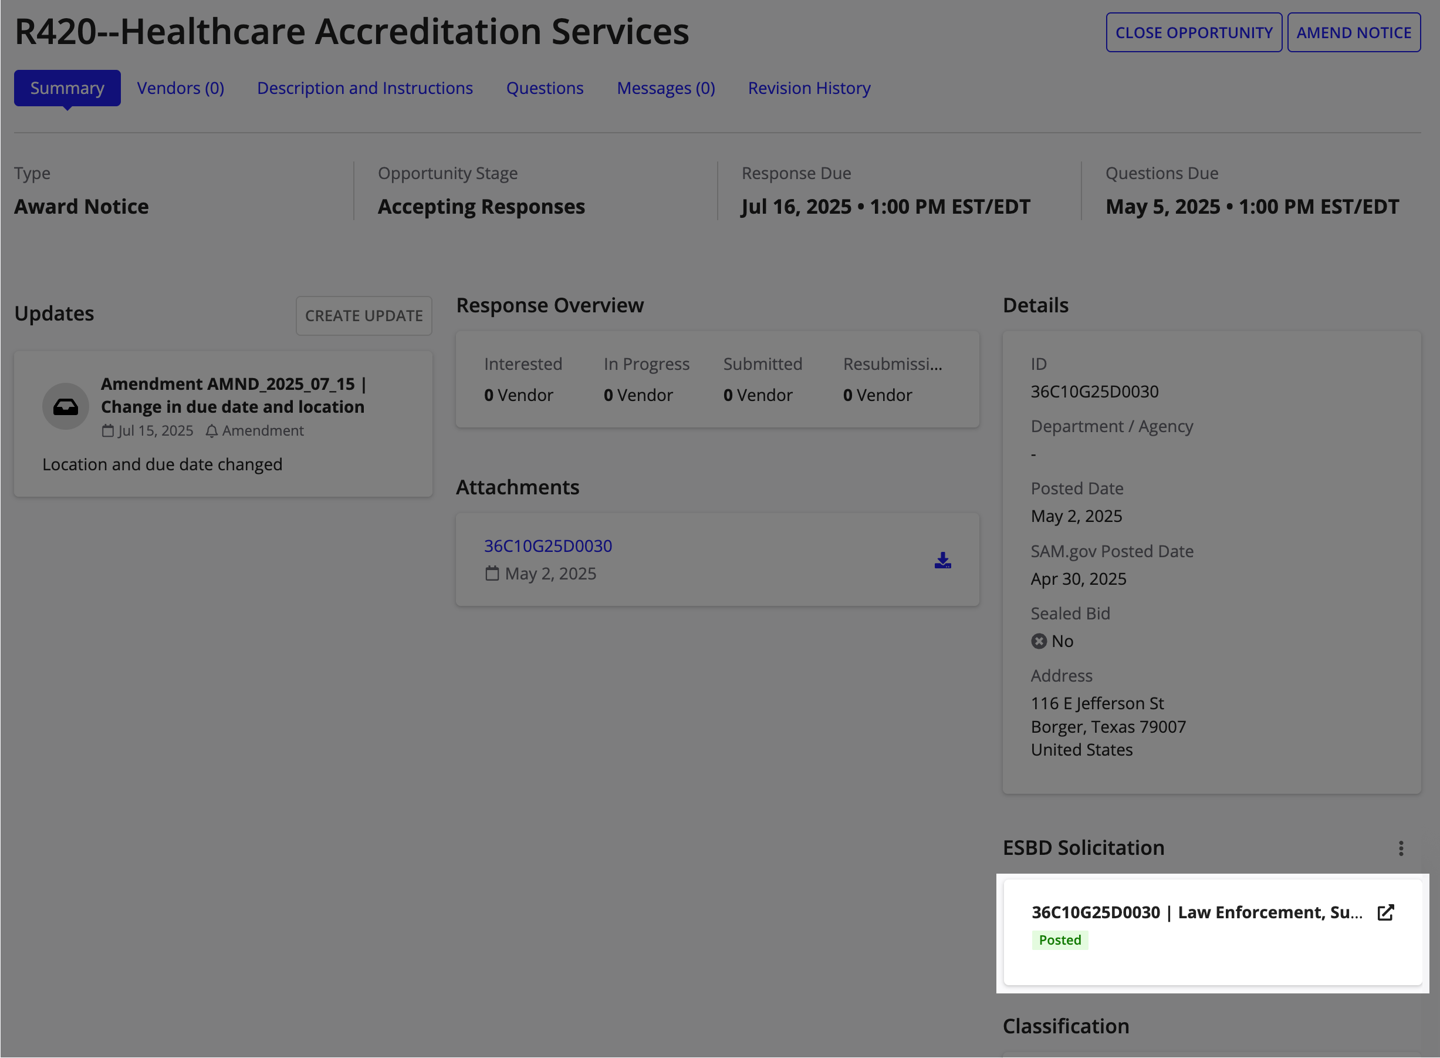The image size is (1440, 1058).
Task: Select the Posted Date May 2, 2025 in Details
Action: 1077,516
